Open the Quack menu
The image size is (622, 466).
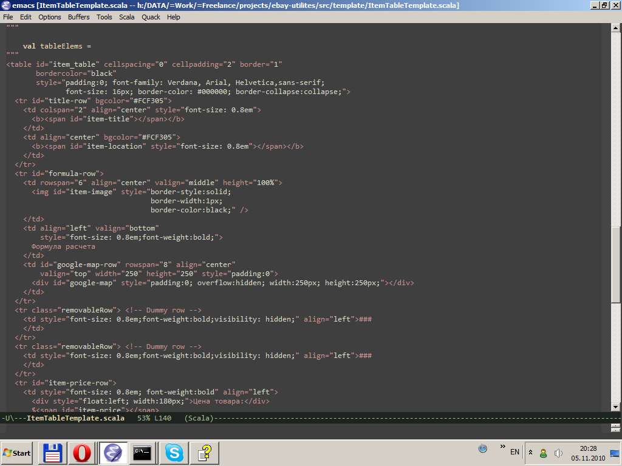151,17
